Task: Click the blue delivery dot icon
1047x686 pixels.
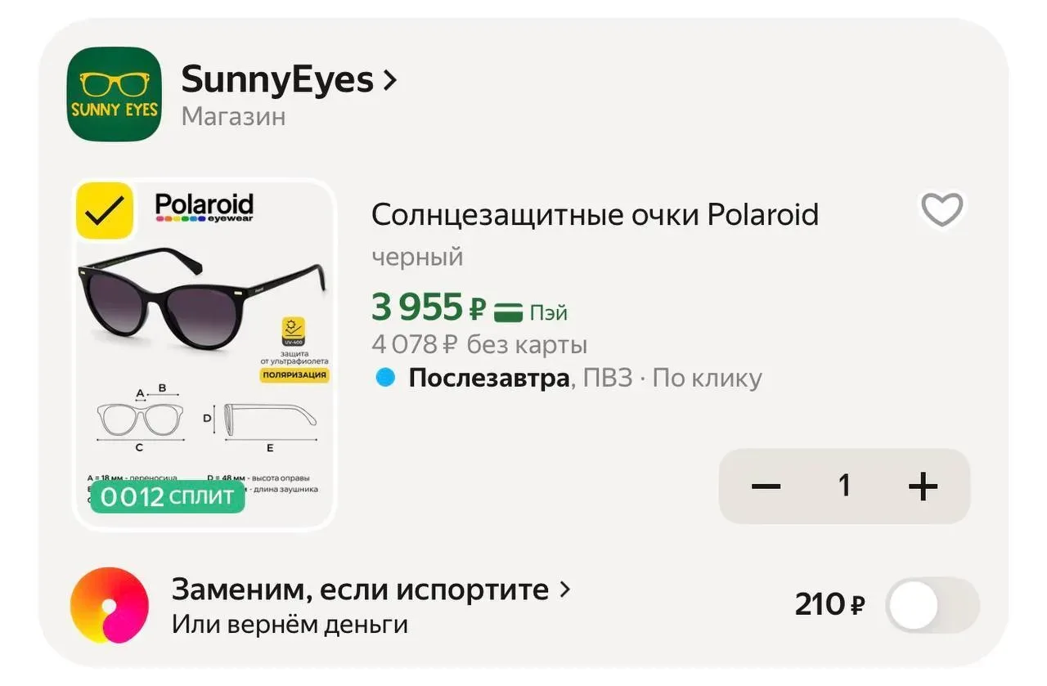Action: tap(385, 378)
